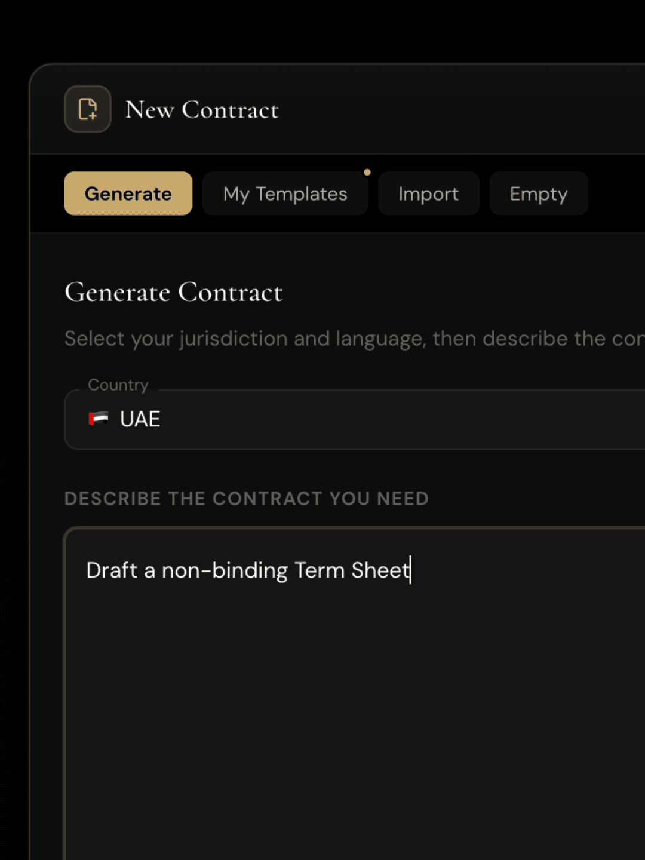Click the new contract document icon
This screenshot has height=860, width=645.
click(x=87, y=109)
